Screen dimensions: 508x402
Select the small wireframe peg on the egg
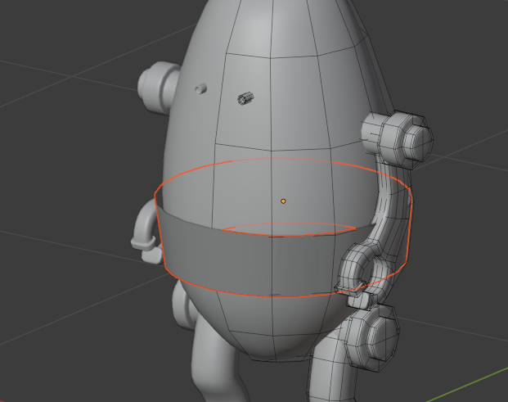245,98
